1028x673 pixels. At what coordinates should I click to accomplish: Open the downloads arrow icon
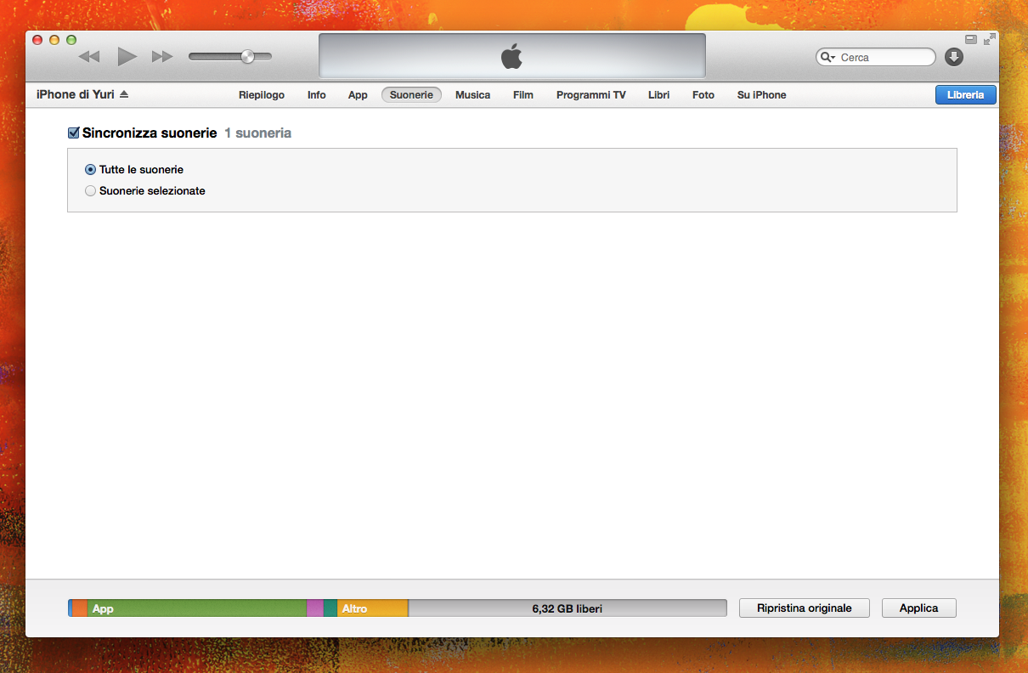click(954, 57)
